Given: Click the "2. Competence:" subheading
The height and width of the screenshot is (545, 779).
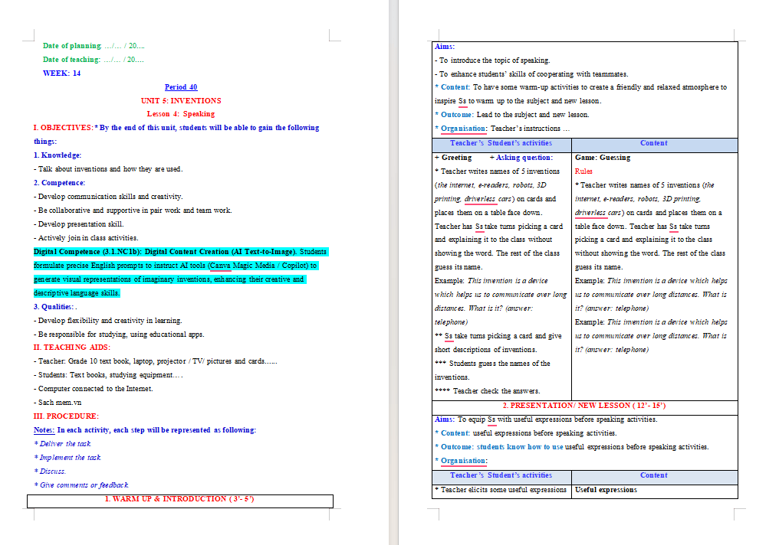Looking at the screenshot, I should pos(59,183).
